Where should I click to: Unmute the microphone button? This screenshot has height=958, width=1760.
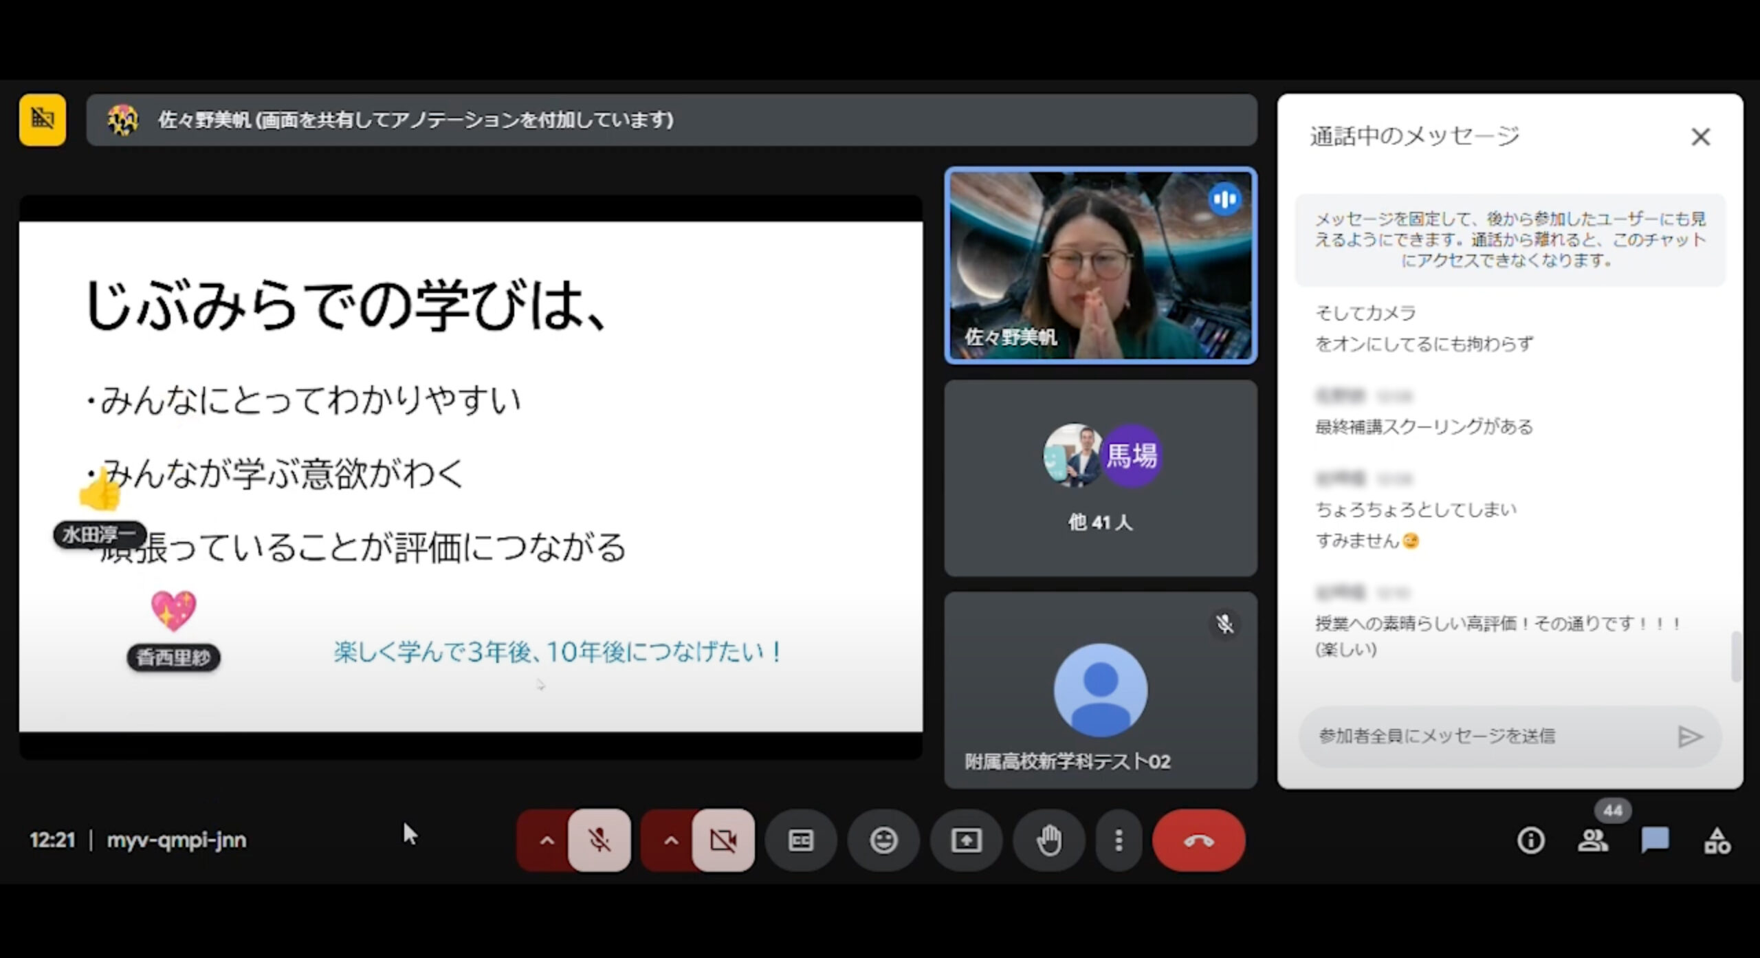coord(599,840)
